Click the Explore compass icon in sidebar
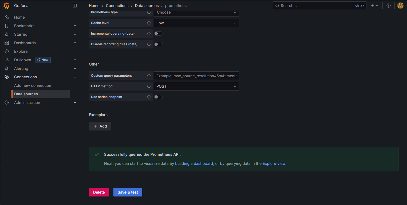407x205 pixels. coord(7,51)
